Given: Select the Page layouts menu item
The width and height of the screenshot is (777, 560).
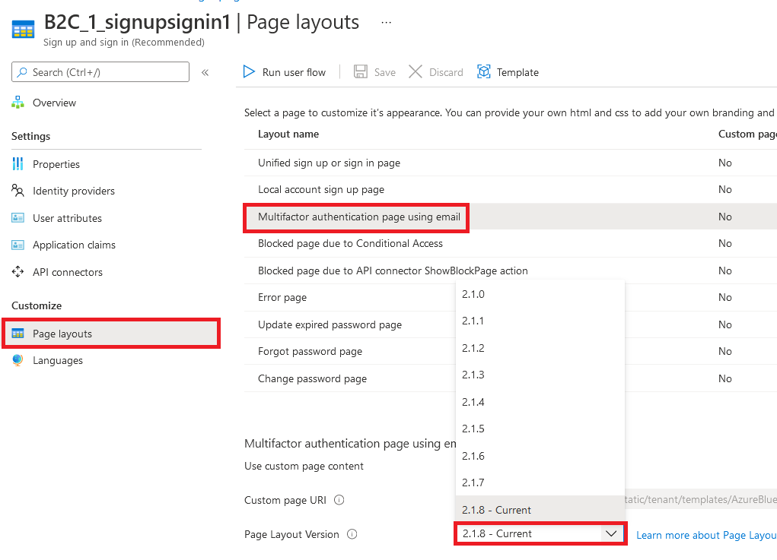Looking at the screenshot, I should 62,333.
